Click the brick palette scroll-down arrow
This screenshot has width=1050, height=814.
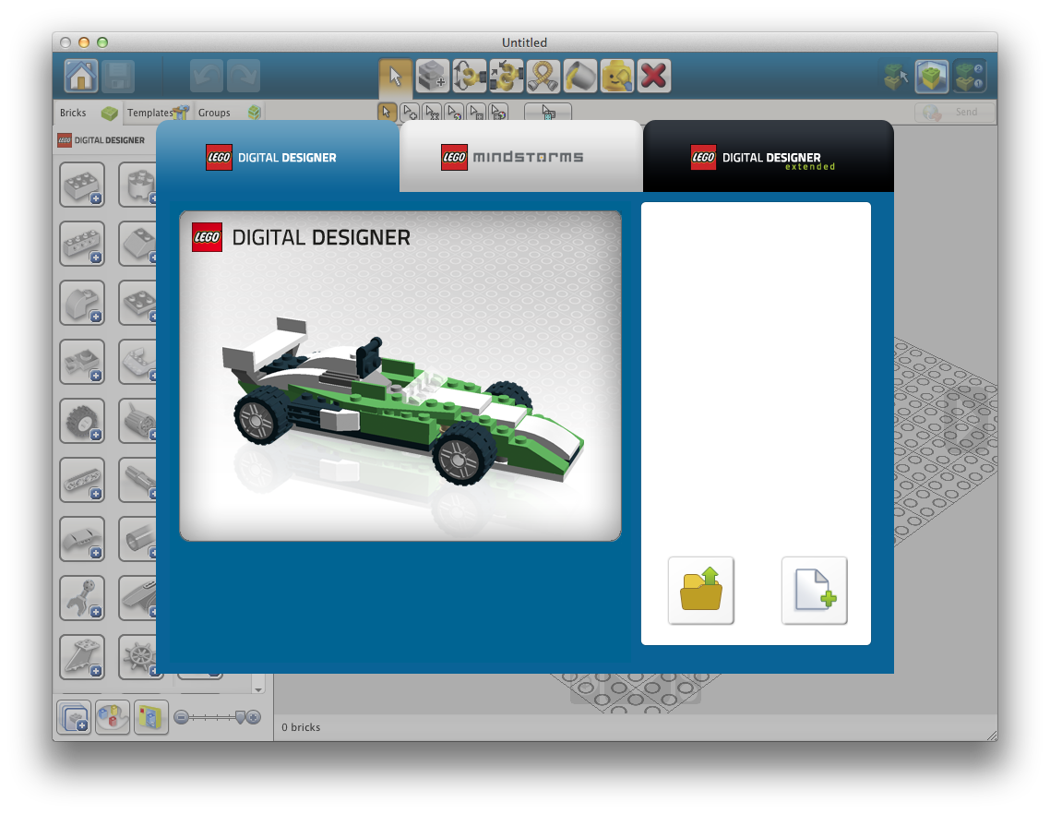click(x=258, y=689)
